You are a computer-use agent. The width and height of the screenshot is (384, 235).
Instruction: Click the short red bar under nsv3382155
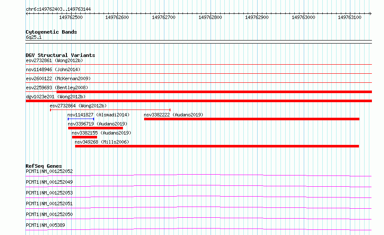(85, 137)
